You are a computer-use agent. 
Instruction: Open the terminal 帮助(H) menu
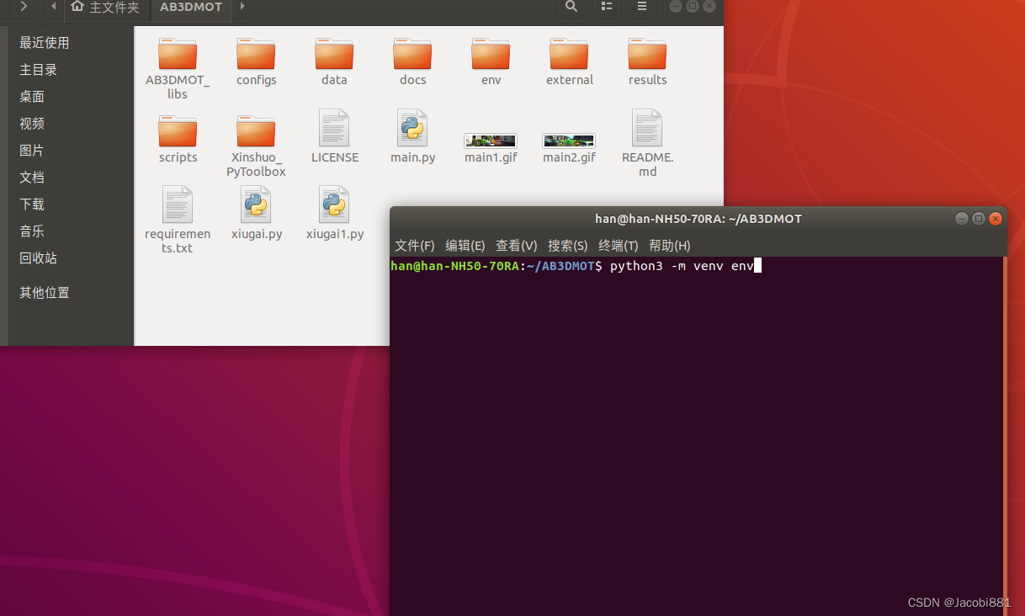coord(670,246)
